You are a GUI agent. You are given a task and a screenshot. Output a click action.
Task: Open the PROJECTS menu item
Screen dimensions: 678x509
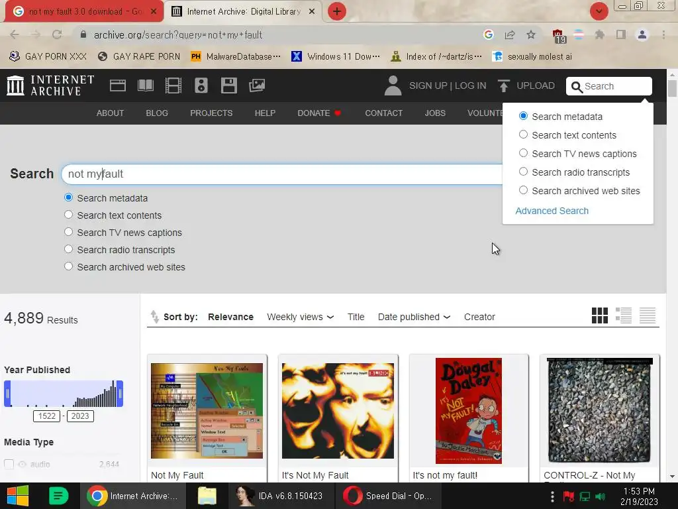coord(211,113)
